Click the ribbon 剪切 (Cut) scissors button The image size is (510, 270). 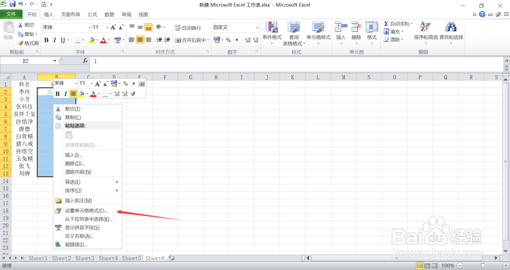click(25, 25)
